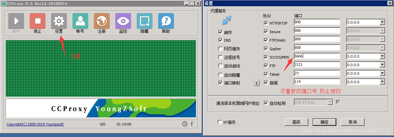This screenshot has width=394, height=137.
Task: Open the Account (帐号) icon
Action: [80, 21]
